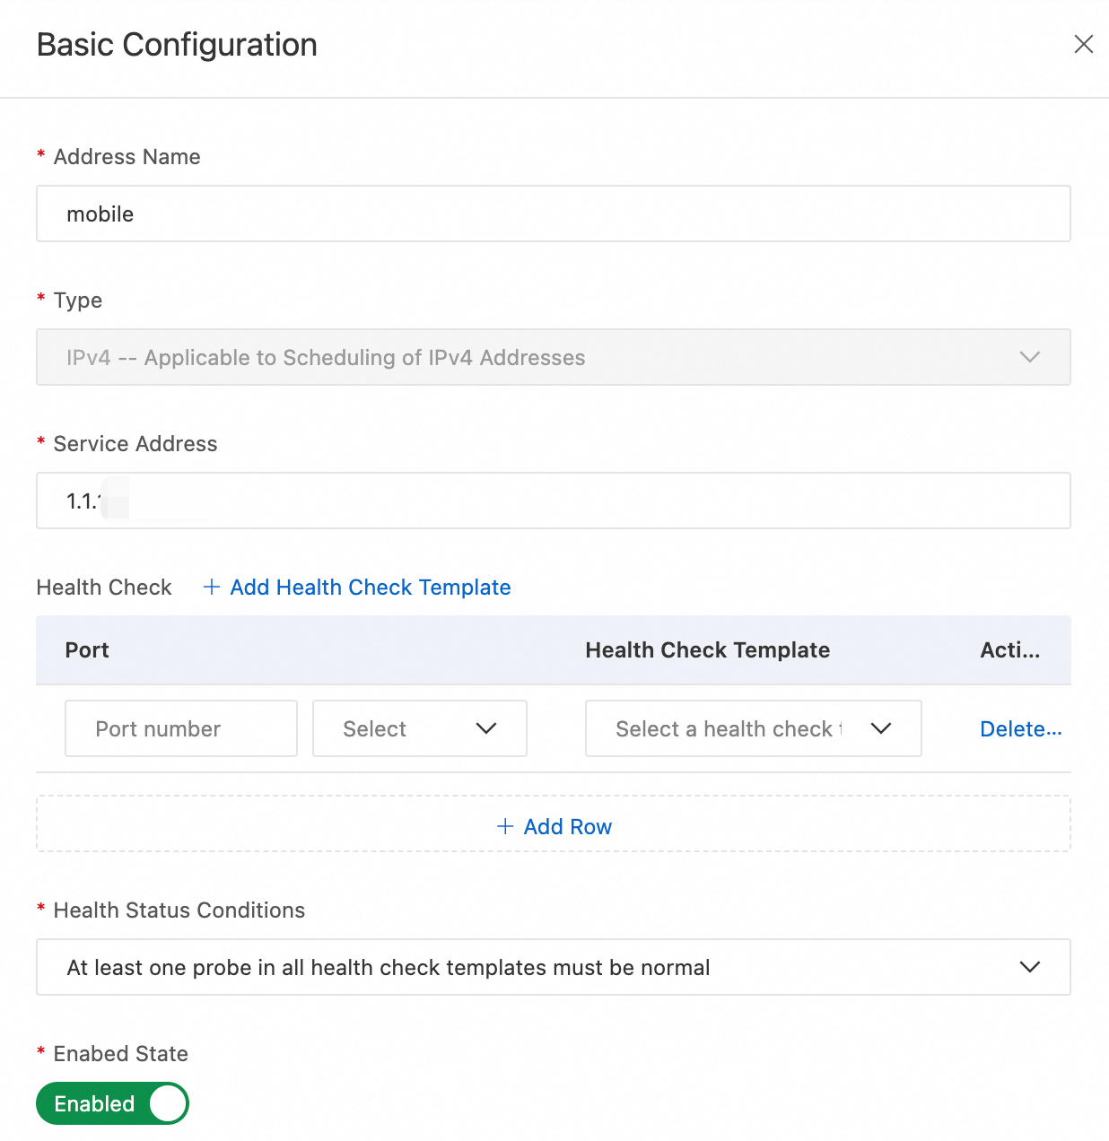The image size is (1109, 1141).
Task: Click the Add Health Check Template link
Action: [370, 587]
